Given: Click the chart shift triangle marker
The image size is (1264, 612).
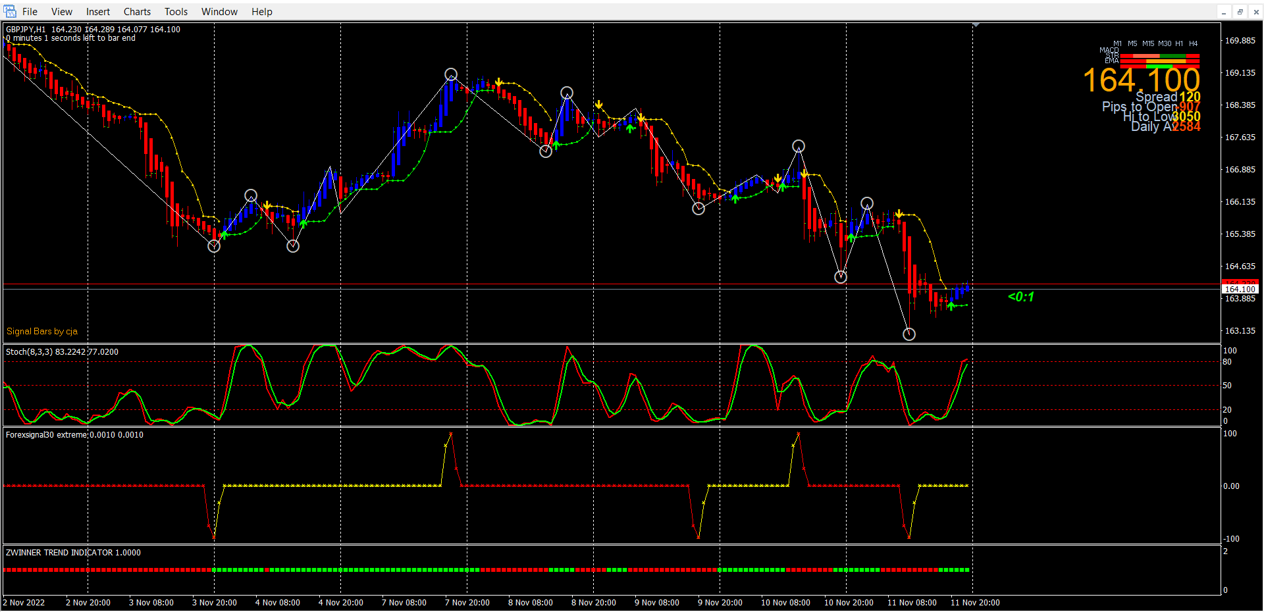Looking at the screenshot, I should 976,25.
